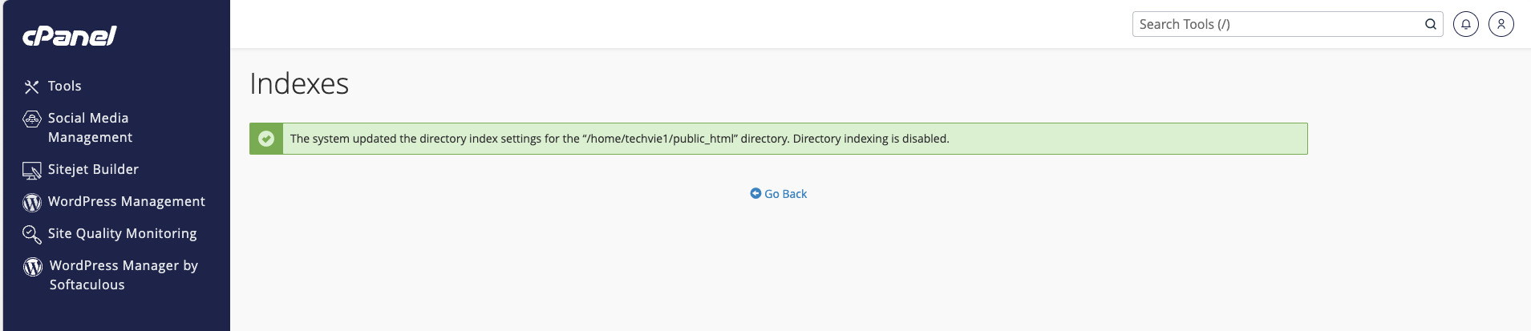Screen dimensions: 1531x331
Task: Open Sitejet Builder menu label
Action: tap(93, 169)
